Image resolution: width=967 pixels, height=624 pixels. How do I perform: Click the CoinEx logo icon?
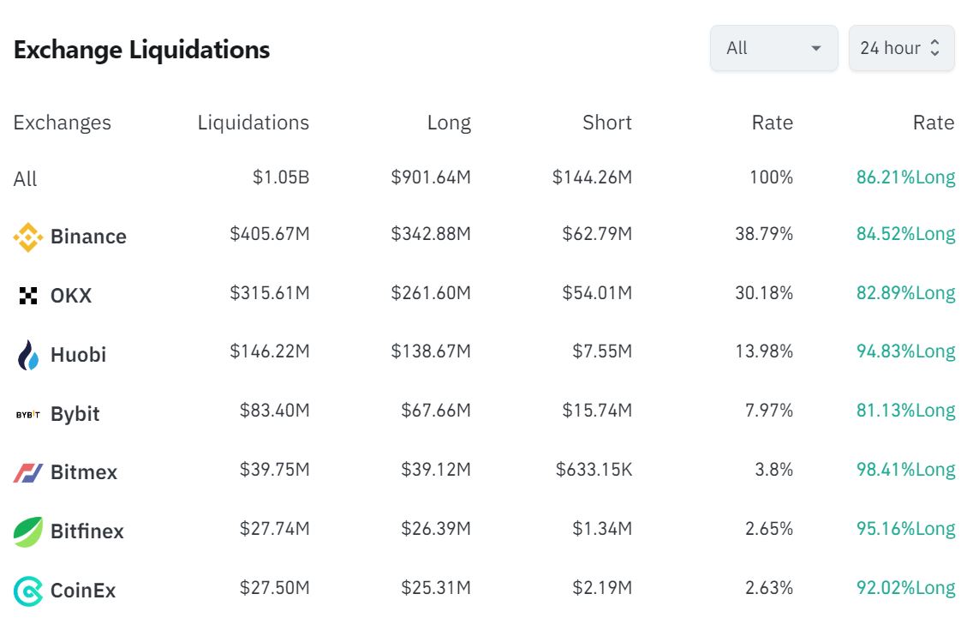(28, 591)
